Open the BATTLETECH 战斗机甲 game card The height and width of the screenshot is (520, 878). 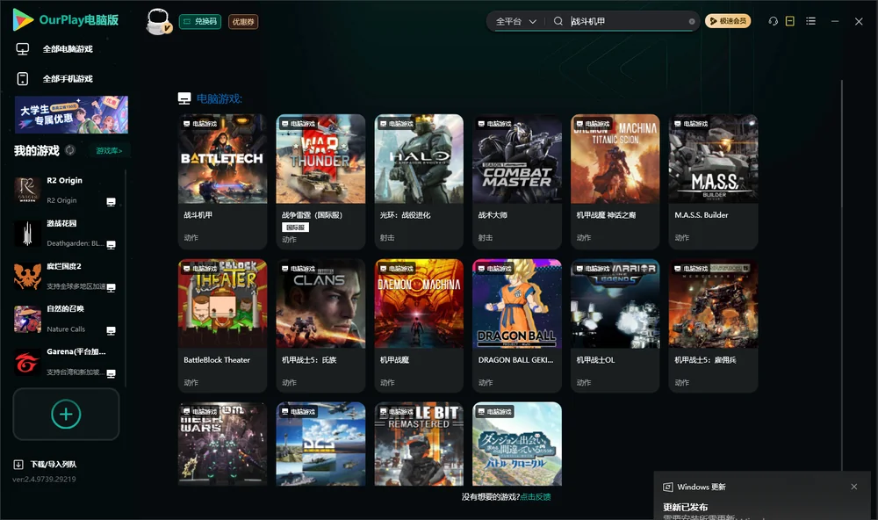222,182
